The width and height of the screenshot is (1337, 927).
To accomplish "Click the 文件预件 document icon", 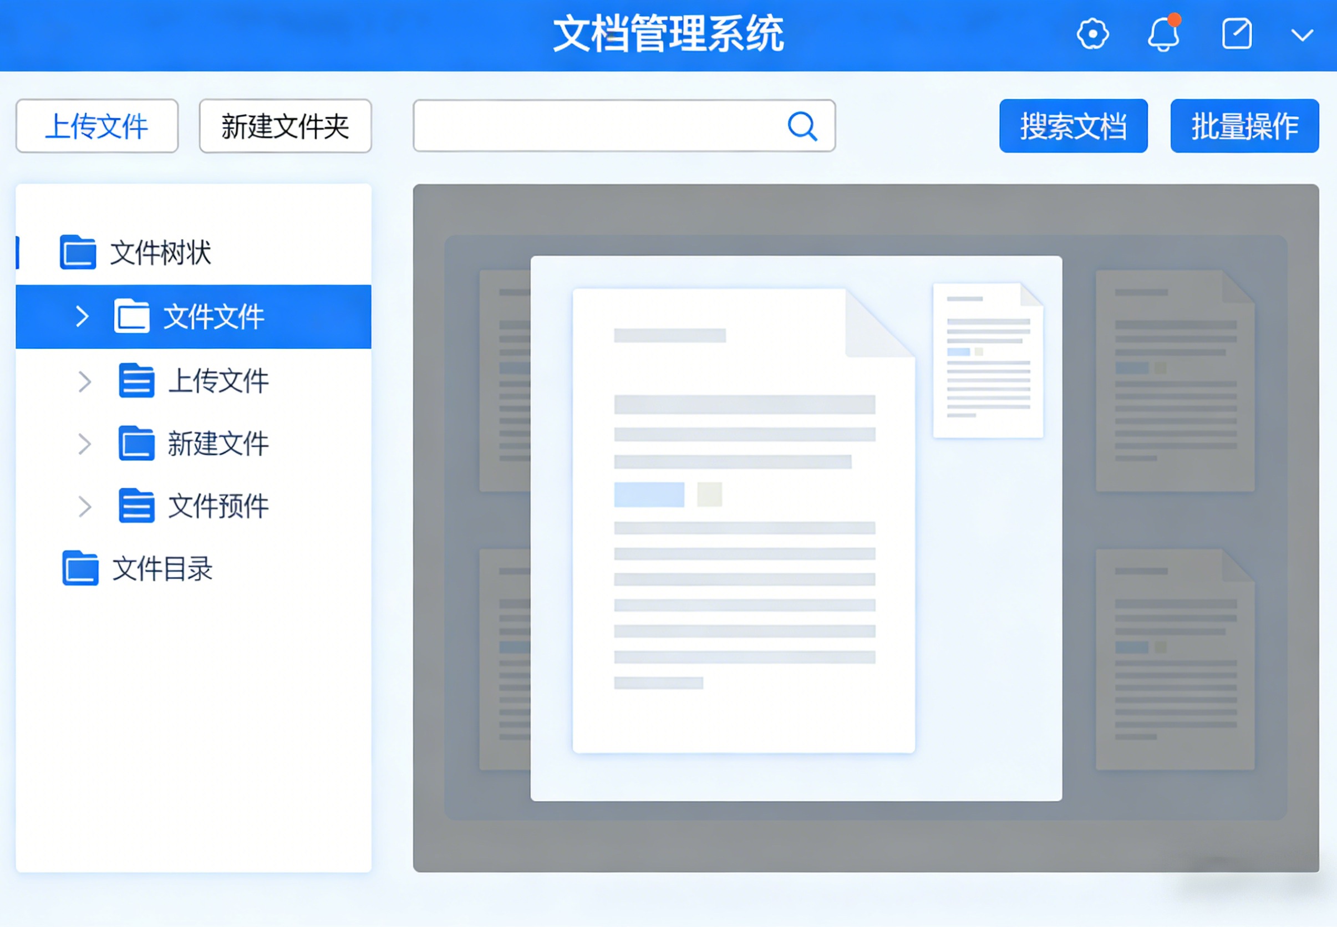I will (136, 505).
